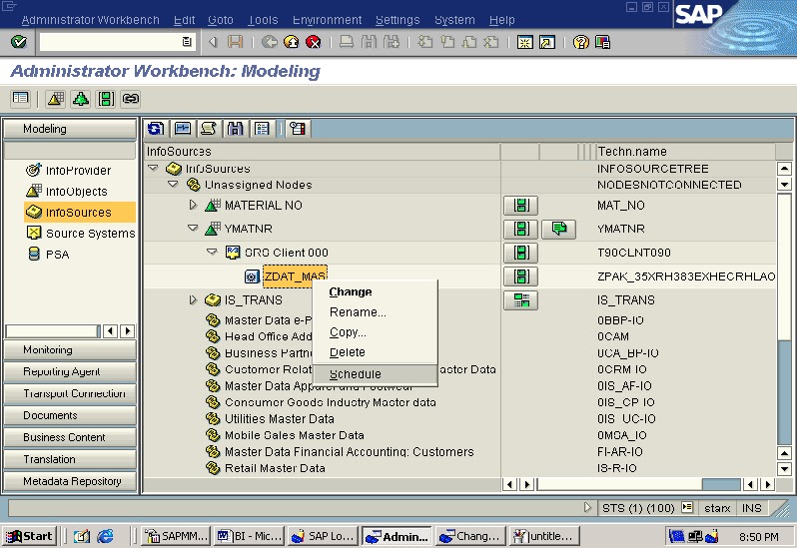Expand the MATERIAL NO node

pos(193,205)
